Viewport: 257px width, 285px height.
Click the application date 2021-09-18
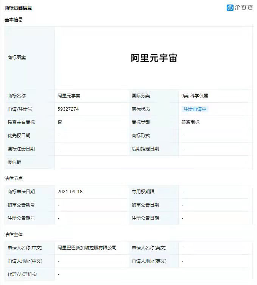coord(70,192)
